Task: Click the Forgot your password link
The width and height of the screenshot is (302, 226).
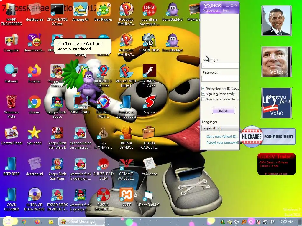Action: point(222,142)
